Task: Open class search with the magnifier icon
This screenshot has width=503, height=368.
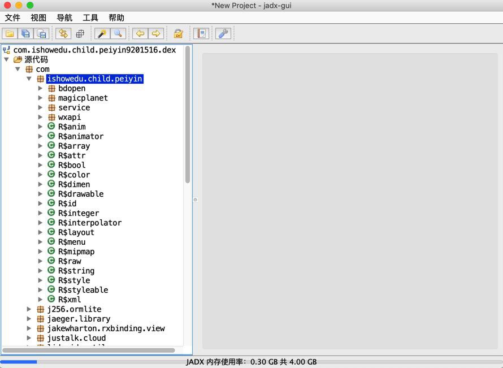Action: (x=118, y=33)
